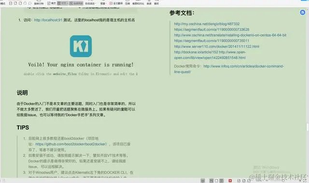Open segmentfault link ending in 733628
Image resolution: width=309 pixels, height=183 pixels.
pyautogui.click(x=211, y=29)
